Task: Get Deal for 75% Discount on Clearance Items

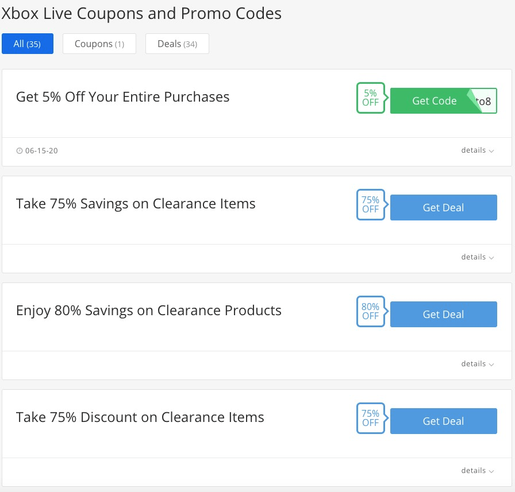Action: (x=443, y=421)
